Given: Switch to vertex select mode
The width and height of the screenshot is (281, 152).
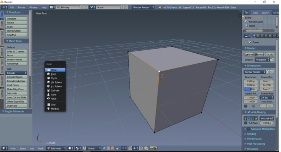Looking at the screenshot, I should point(104,148).
